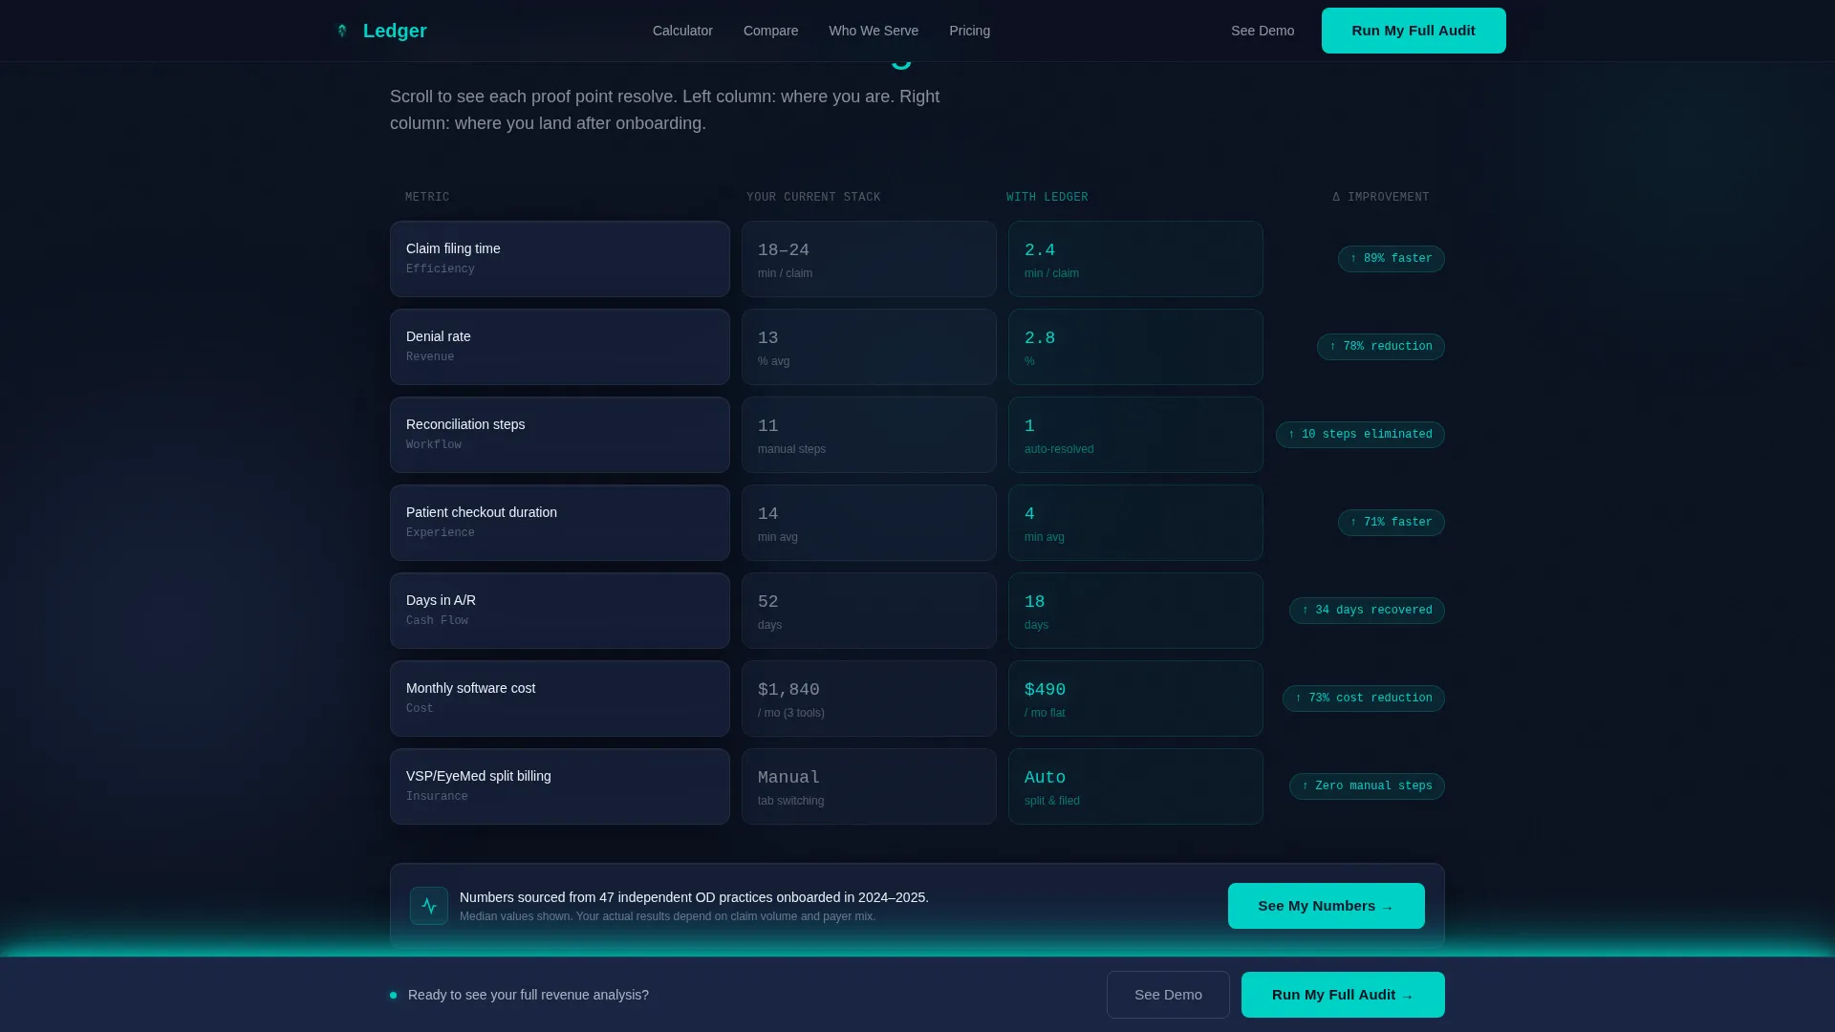Click the 4 min avg cell
Image resolution: width=1835 pixels, height=1032 pixels.
tap(1135, 523)
